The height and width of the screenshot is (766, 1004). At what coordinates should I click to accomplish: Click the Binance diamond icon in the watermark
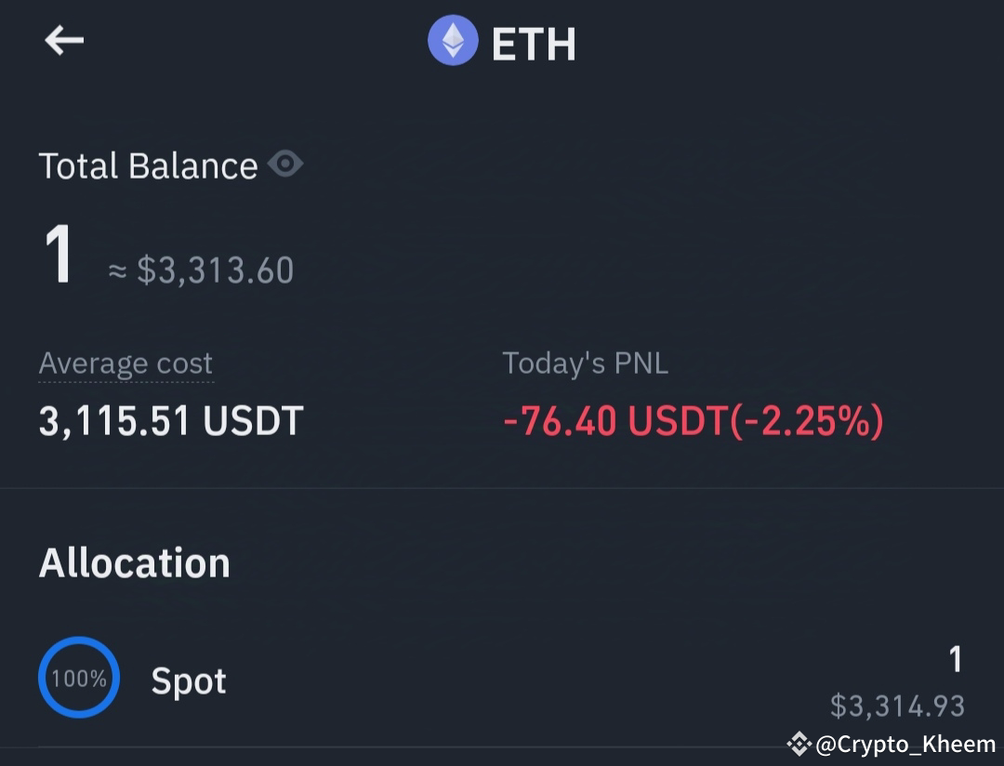click(x=798, y=745)
